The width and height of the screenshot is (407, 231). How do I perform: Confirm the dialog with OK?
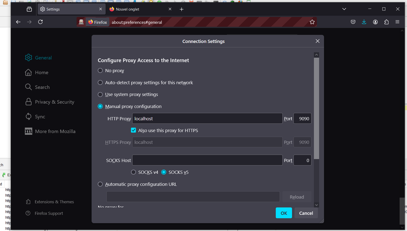pos(284,213)
